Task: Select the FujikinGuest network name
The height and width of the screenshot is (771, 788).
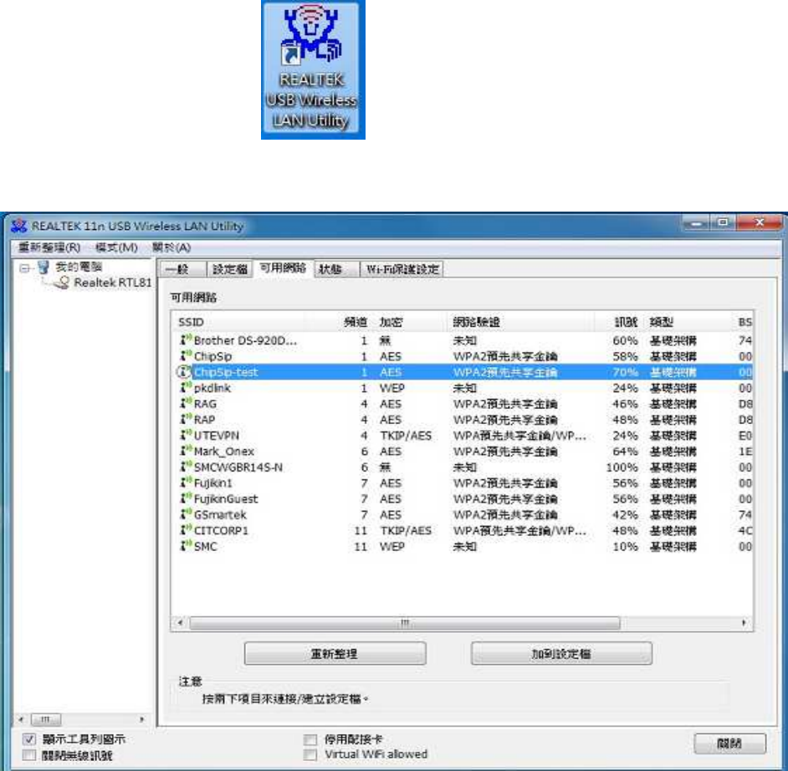Action: point(226,498)
